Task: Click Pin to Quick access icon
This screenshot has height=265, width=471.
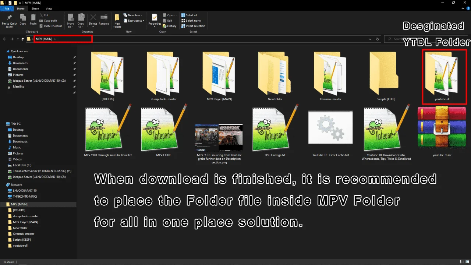Action: click(10, 21)
